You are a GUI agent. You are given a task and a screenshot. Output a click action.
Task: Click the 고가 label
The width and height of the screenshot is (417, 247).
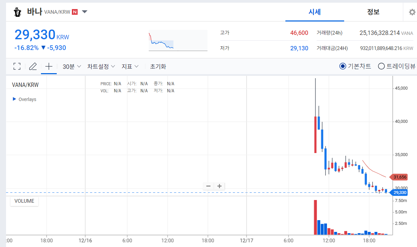[225, 33]
